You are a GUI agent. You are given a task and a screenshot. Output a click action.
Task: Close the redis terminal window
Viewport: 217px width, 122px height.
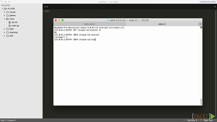pyautogui.click(x=56, y=20)
